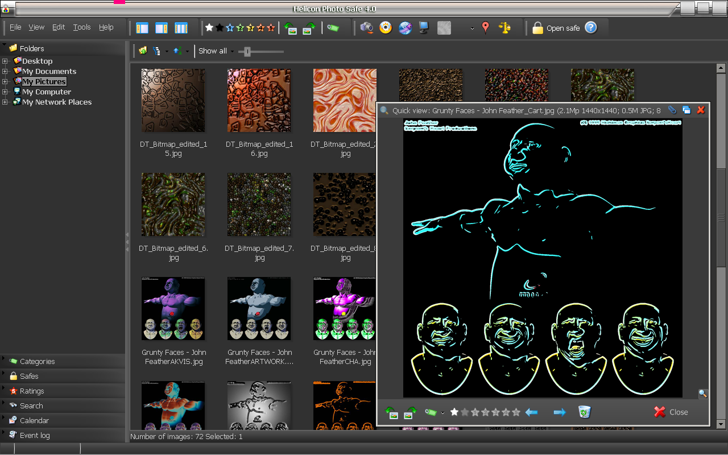Set the white star rating in Quick view
The width and height of the screenshot is (728, 455).
454,412
